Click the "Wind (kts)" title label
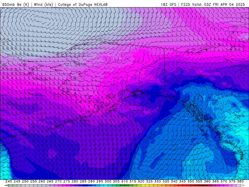Image resolution: width=249 pixels, height=187 pixels. [43, 4]
